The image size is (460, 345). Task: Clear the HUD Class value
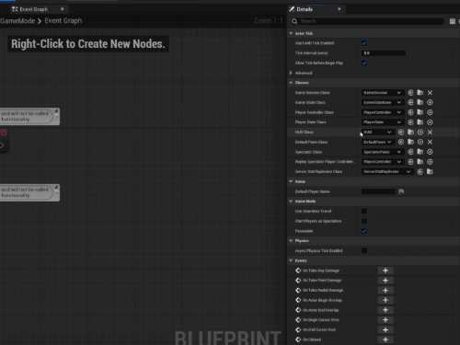point(430,132)
